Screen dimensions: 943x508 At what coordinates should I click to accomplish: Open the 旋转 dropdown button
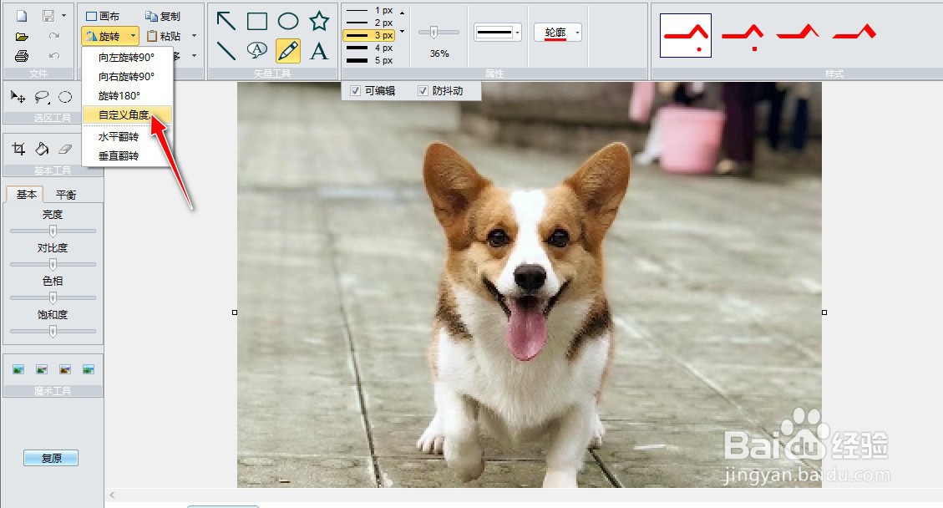tap(110, 36)
